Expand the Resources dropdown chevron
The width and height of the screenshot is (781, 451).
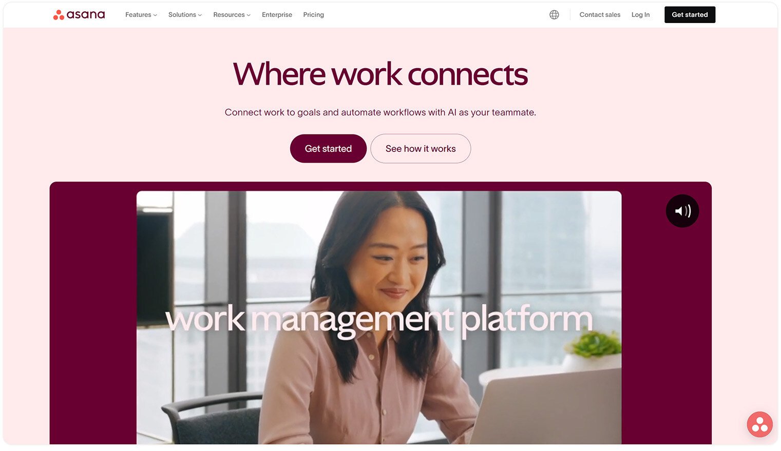pyautogui.click(x=249, y=15)
